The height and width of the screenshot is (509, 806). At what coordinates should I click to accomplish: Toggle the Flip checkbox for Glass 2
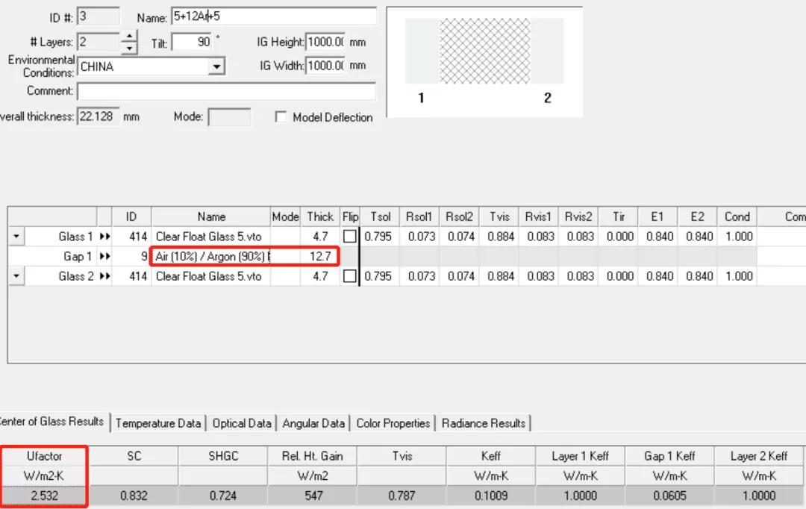click(x=350, y=276)
